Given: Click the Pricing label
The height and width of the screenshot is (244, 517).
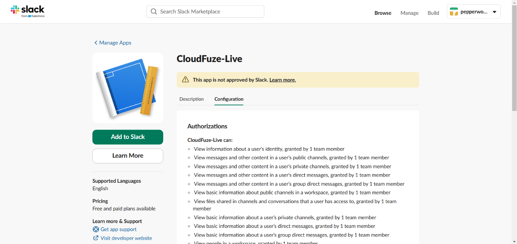Looking at the screenshot, I should [100, 201].
